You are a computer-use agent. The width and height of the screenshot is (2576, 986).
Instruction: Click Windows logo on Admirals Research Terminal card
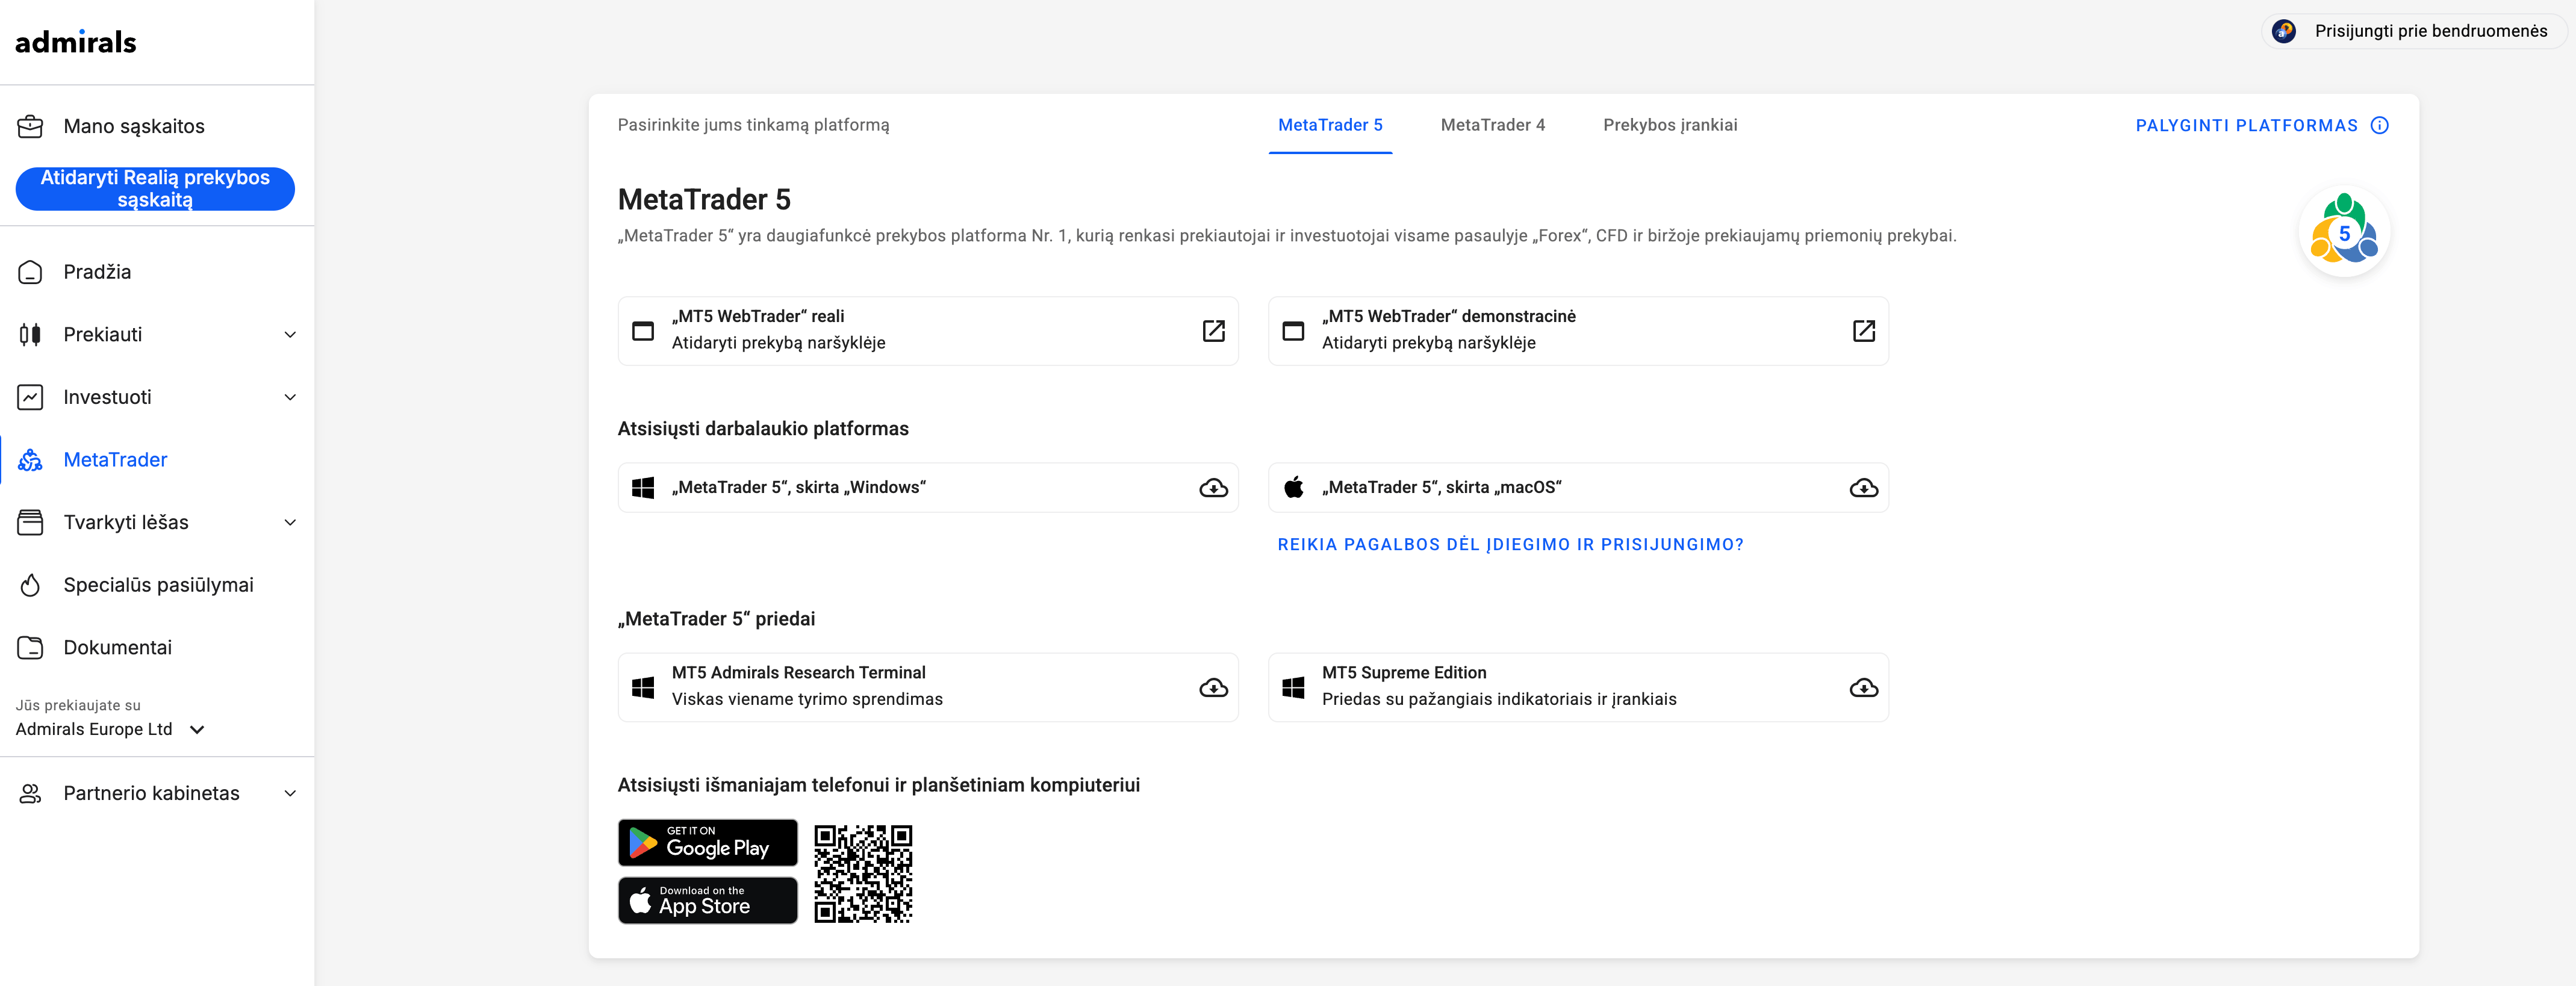tap(643, 688)
